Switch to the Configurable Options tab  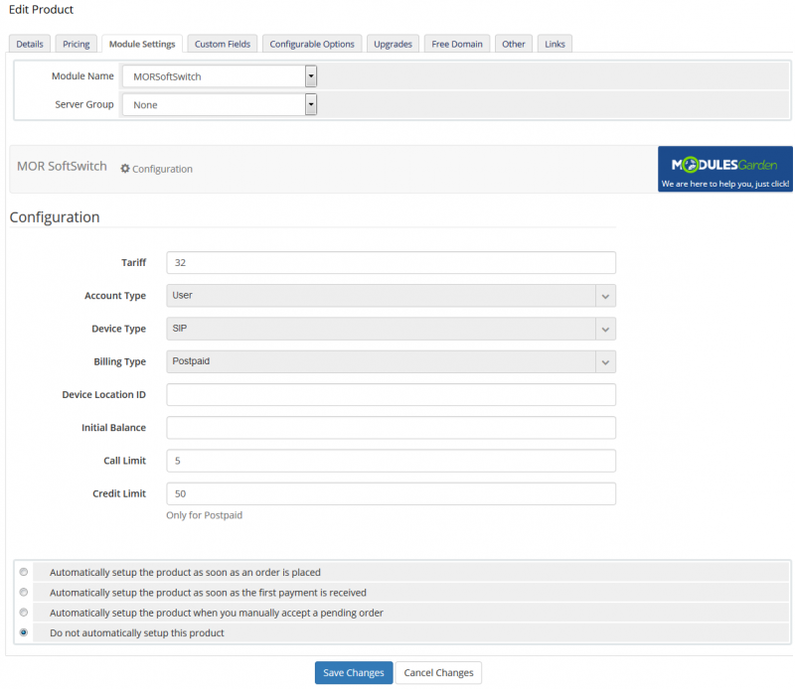coord(312,43)
